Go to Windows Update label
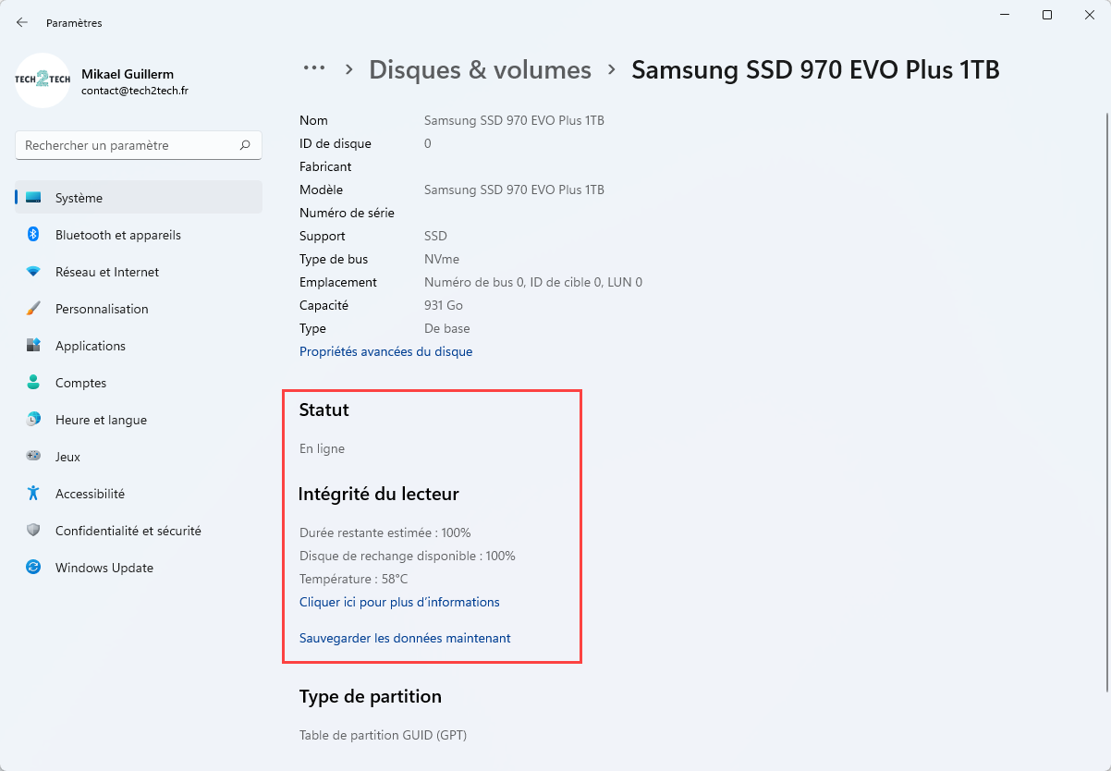The image size is (1111, 771). click(x=104, y=568)
